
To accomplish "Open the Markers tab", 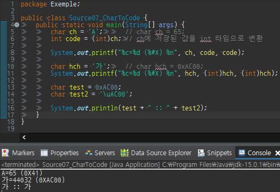I will [18, 153].
